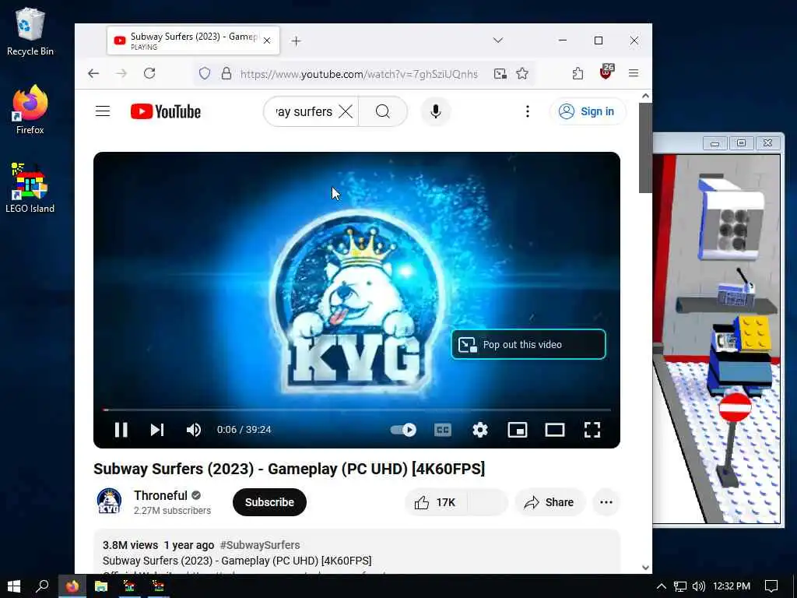Open more actions menu beside Share

tap(606, 502)
